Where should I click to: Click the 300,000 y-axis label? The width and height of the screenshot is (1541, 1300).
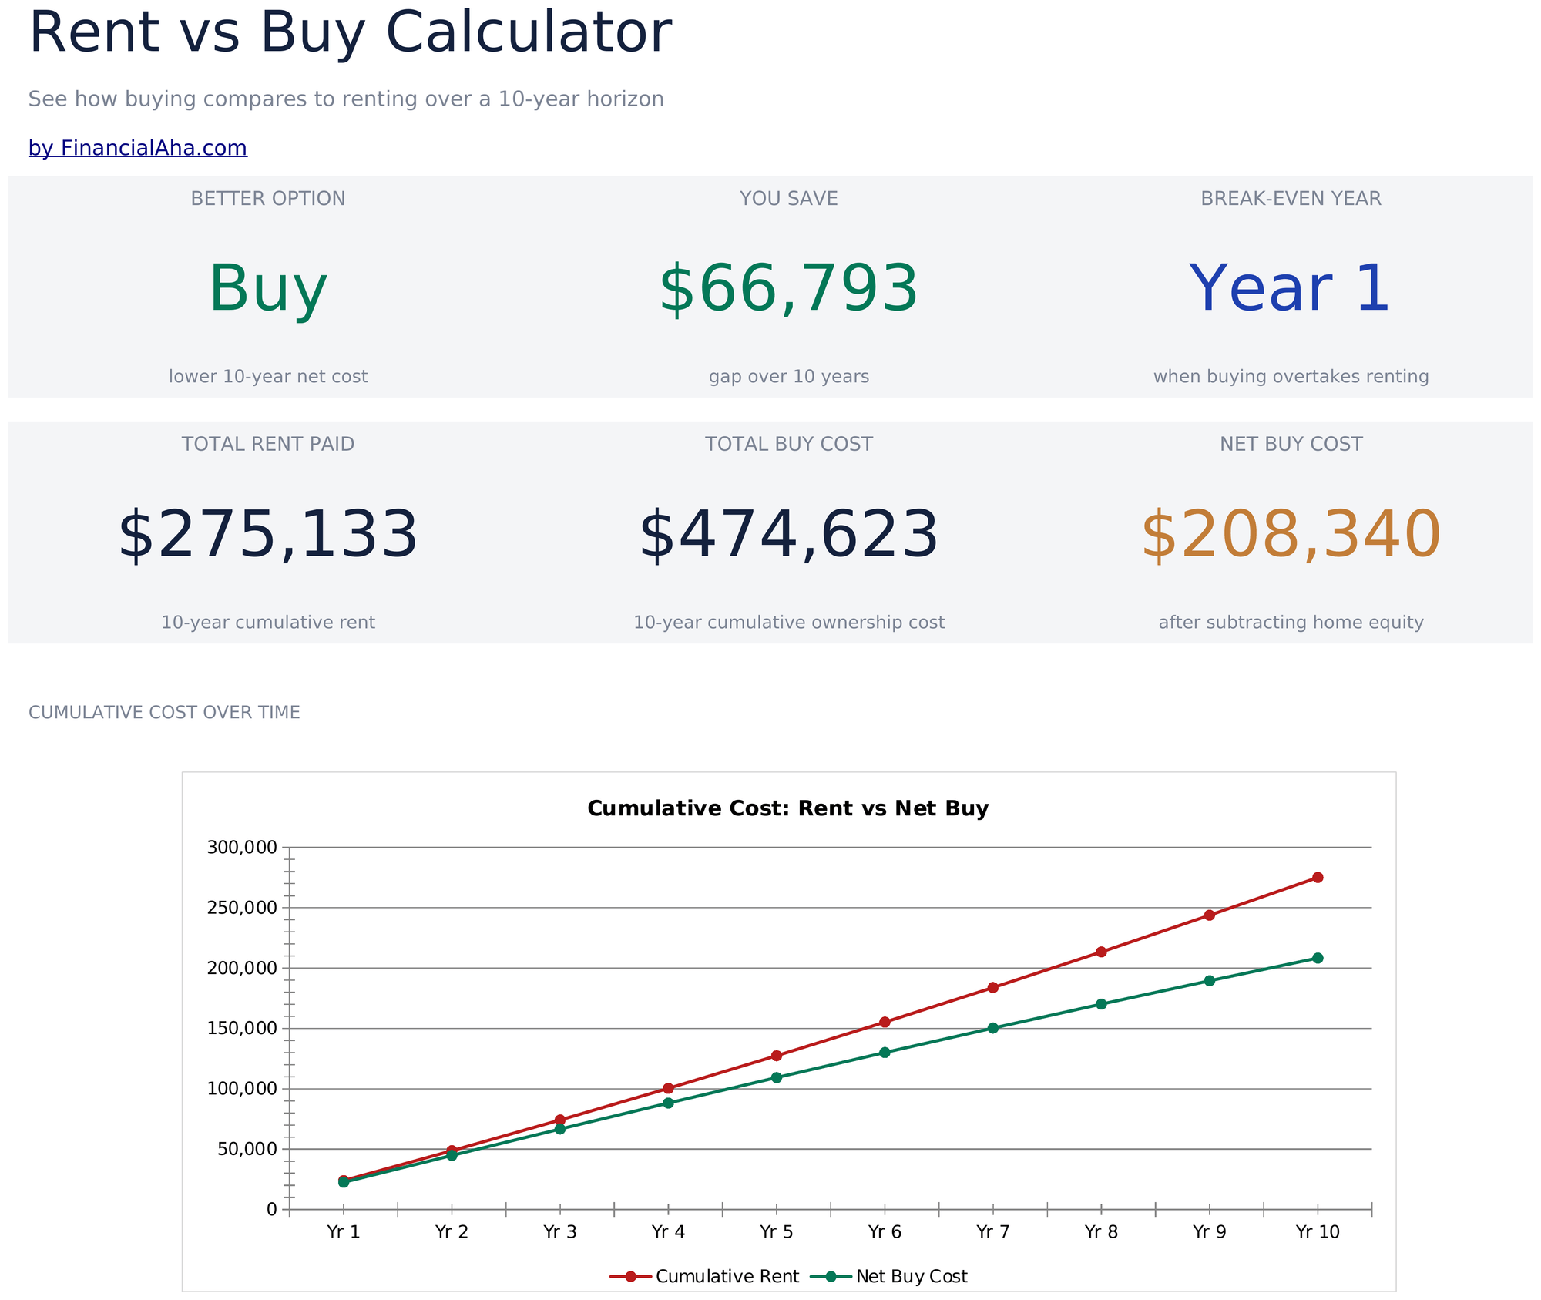pos(242,848)
